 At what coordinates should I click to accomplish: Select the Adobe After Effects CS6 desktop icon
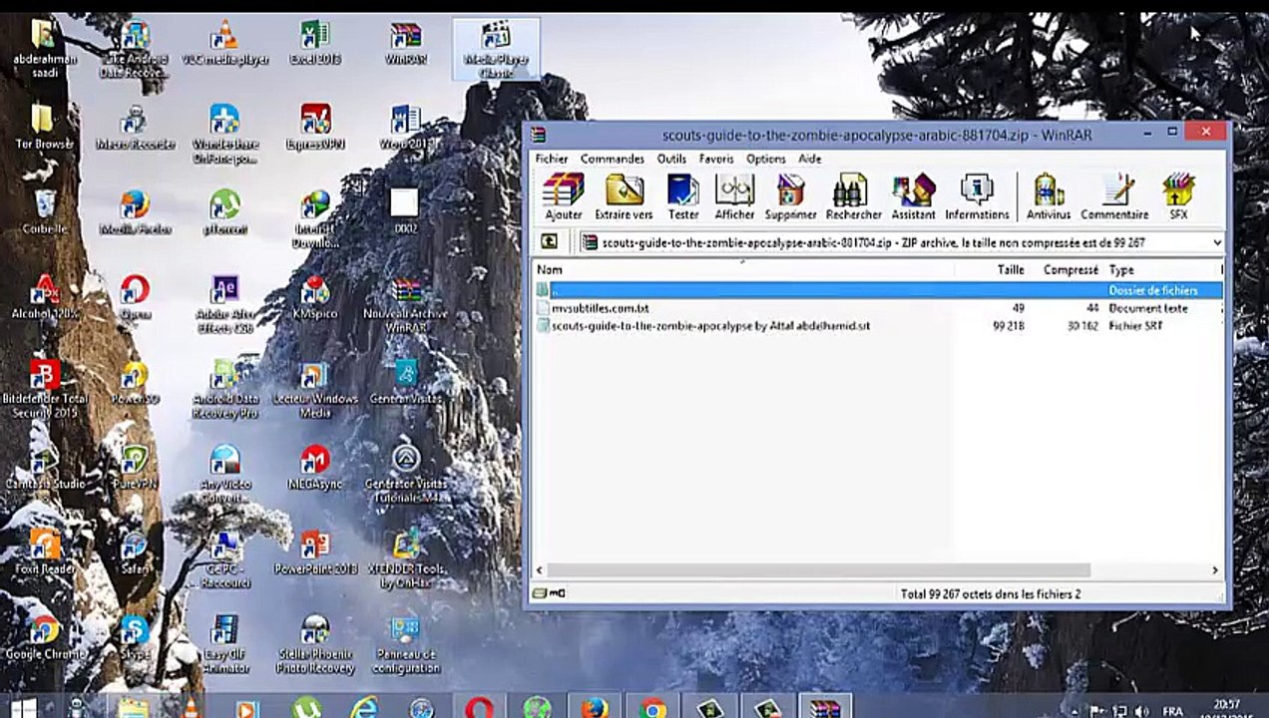click(x=224, y=304)
